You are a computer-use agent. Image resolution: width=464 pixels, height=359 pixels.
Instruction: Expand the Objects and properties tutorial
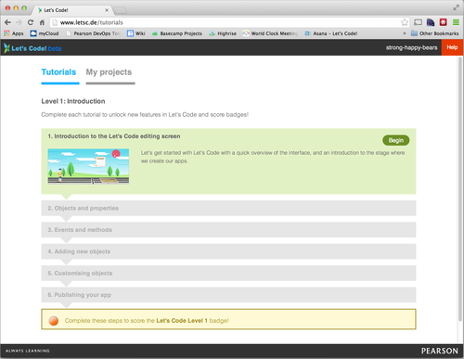[228, 208]
